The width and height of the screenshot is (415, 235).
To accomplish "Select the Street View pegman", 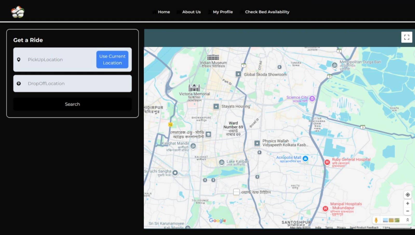I will click(376, 220).
